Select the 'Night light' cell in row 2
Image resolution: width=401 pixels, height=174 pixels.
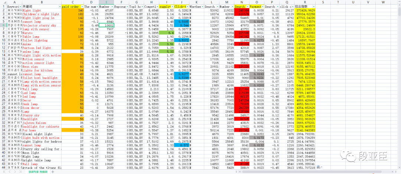42,10
